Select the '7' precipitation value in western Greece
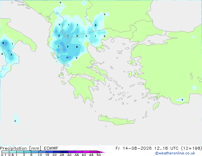Screen dimensions: 202x156 click(x=67, y=58)
